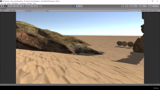Open the Component menu

[x=23, y=3]
